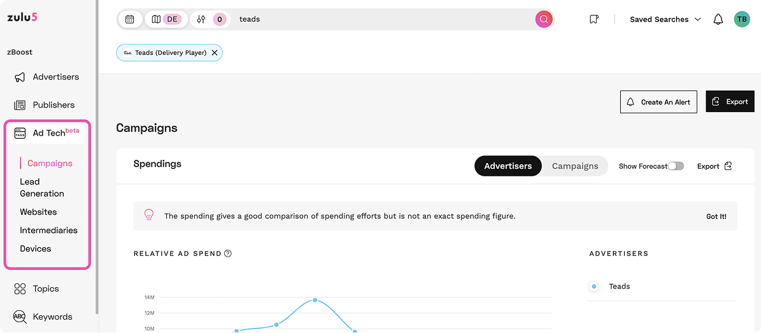Open the calendar date picker
The width and height of the screenshot is (761, 333).
(x=130, y=19)
